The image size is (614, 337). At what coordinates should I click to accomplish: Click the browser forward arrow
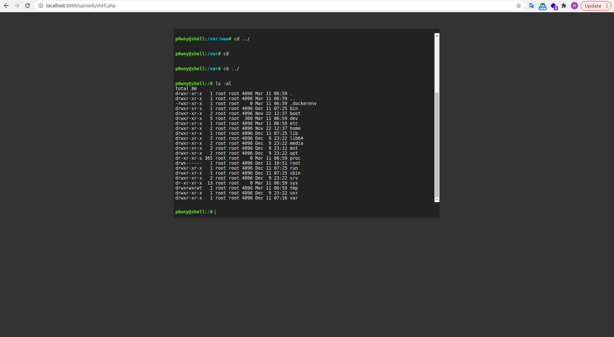coord(17,6)
